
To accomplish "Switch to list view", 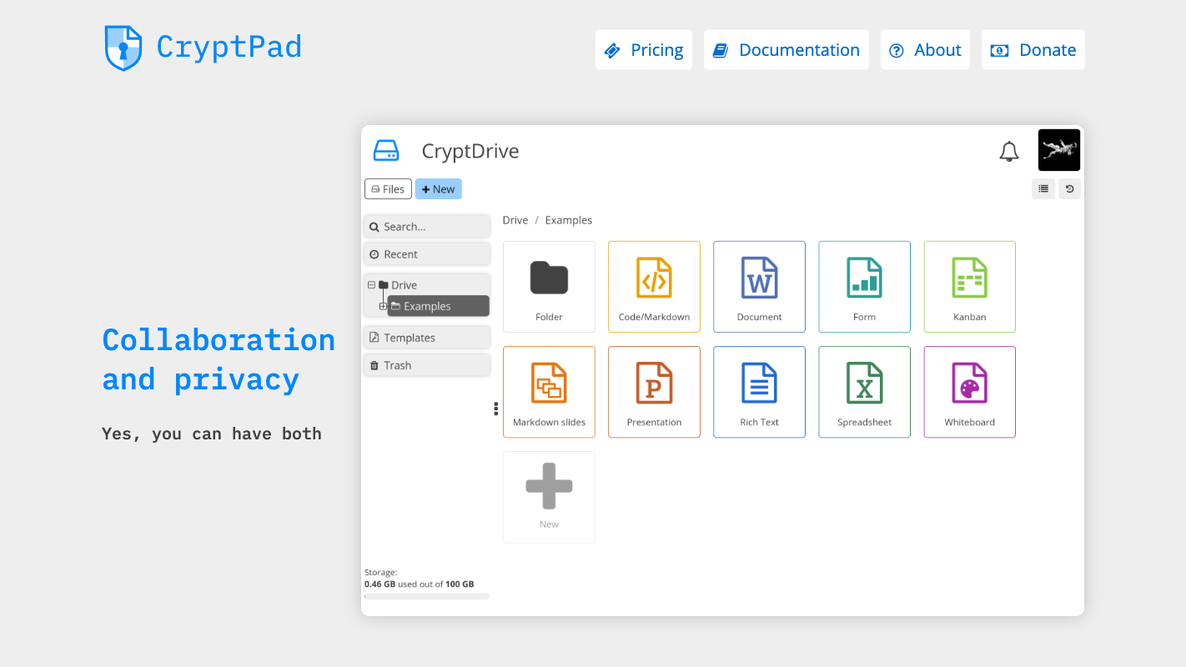I will pyautogui.click(x=1043, y=189).
